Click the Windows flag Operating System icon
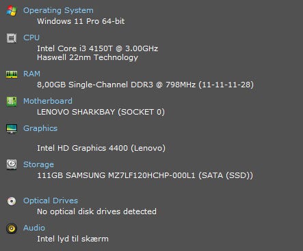 [12, 11]
